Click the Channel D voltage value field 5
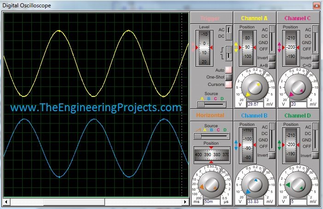 pyautogui.click(x=298, y=202)
